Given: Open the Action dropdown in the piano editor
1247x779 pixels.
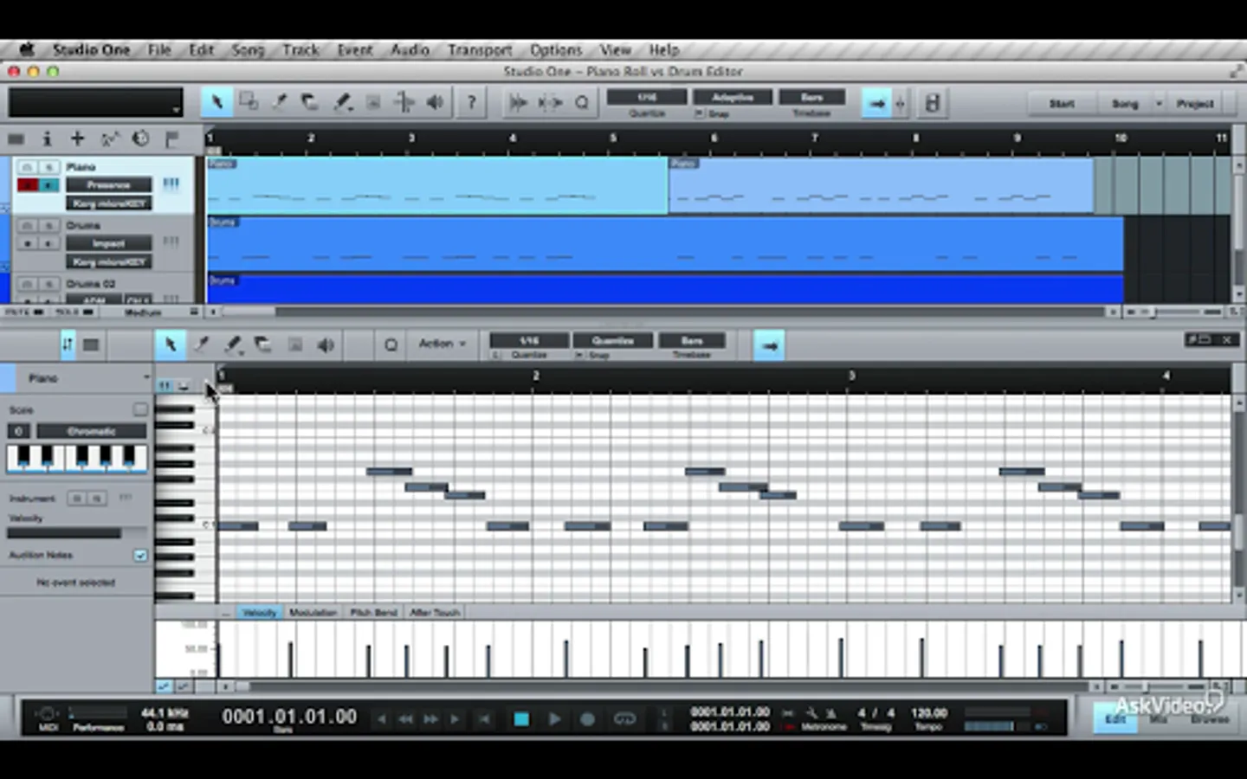Looking at the screenshot, I should click(442, 344).
